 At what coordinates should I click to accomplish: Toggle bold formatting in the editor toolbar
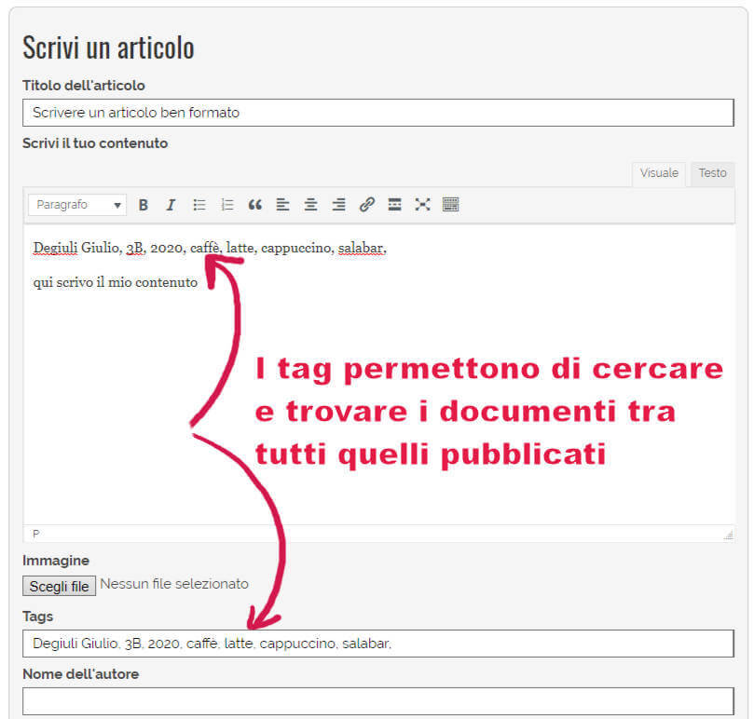143,204
